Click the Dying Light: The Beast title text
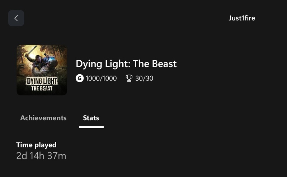 [x=126, y=64]
